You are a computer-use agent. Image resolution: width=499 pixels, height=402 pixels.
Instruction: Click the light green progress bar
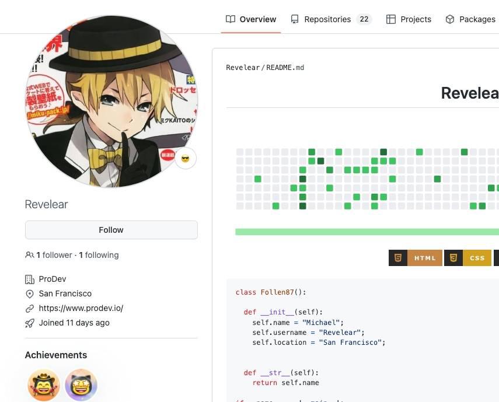[367, 232]
